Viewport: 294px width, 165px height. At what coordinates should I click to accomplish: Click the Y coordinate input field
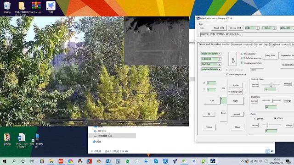pyautogui.click(x=211, y=90)
